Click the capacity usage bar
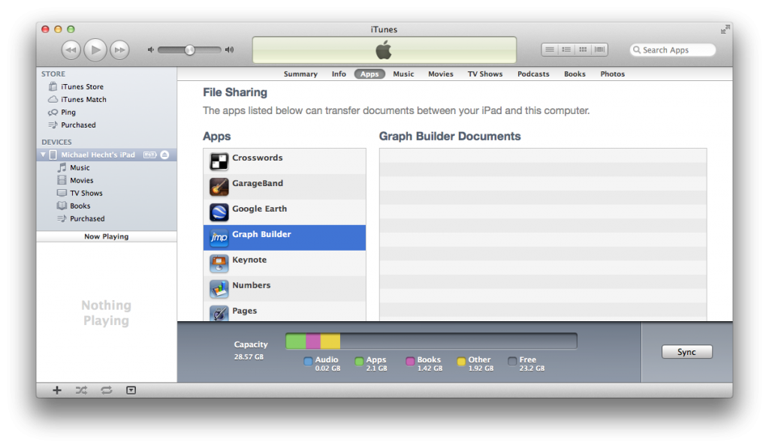 (431, 341)
